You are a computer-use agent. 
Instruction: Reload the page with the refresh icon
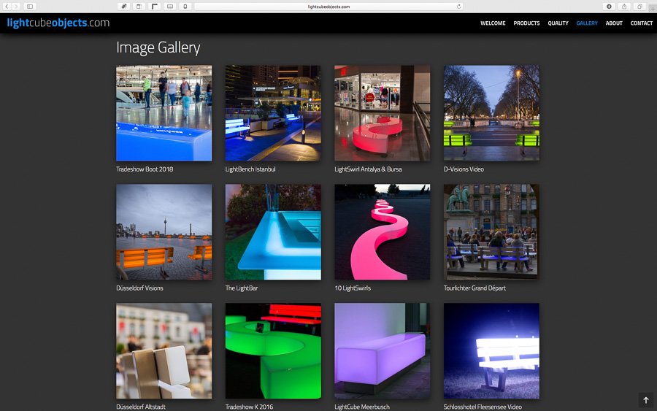click(459, 7)
